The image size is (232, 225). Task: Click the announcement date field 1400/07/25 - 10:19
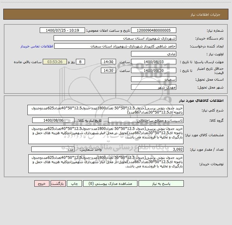click(x=62, y=30)
